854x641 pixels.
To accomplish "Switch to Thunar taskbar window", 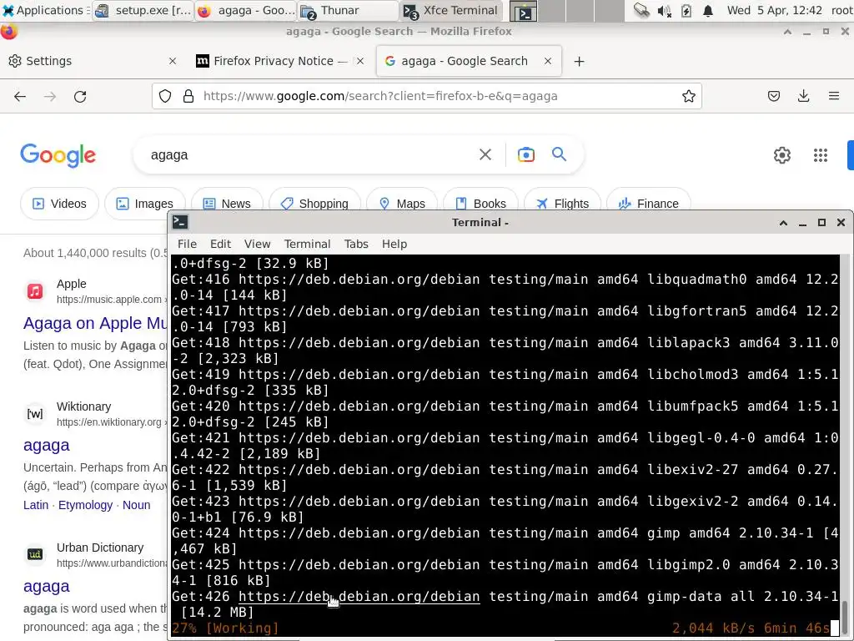I will tap(348, 10).
